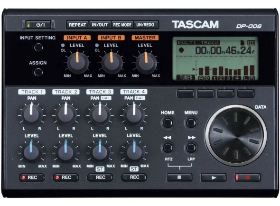Click the Track 2 PAN knob
Viewport: 280px width, 206px height.
65,114
